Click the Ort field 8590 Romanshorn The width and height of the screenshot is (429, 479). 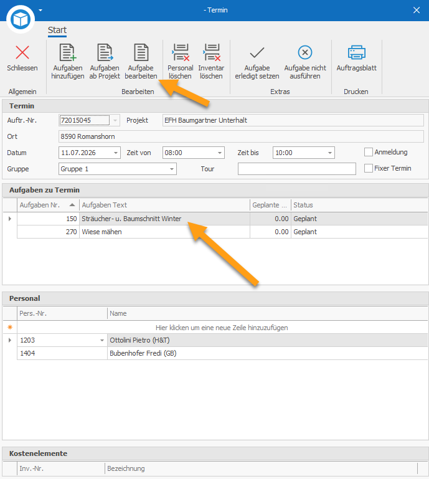pos(241,136)
